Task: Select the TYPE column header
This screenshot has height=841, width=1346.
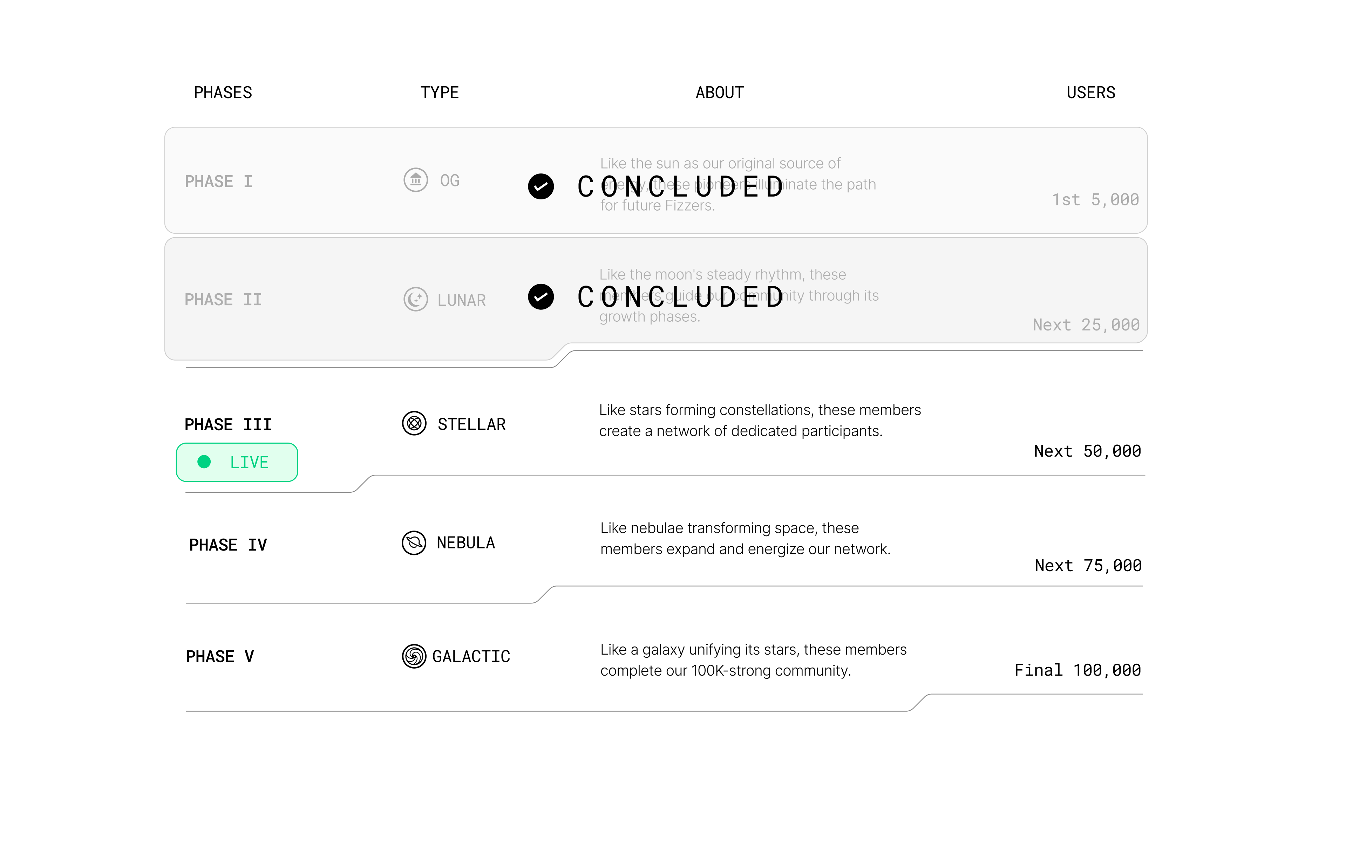Action: (x=440, y=92)
